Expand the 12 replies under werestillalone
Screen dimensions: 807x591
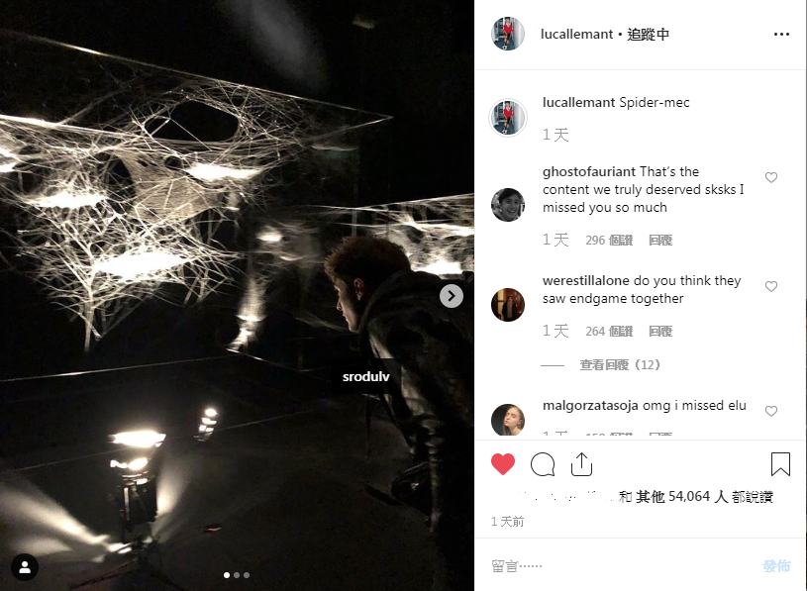point(620,364)
